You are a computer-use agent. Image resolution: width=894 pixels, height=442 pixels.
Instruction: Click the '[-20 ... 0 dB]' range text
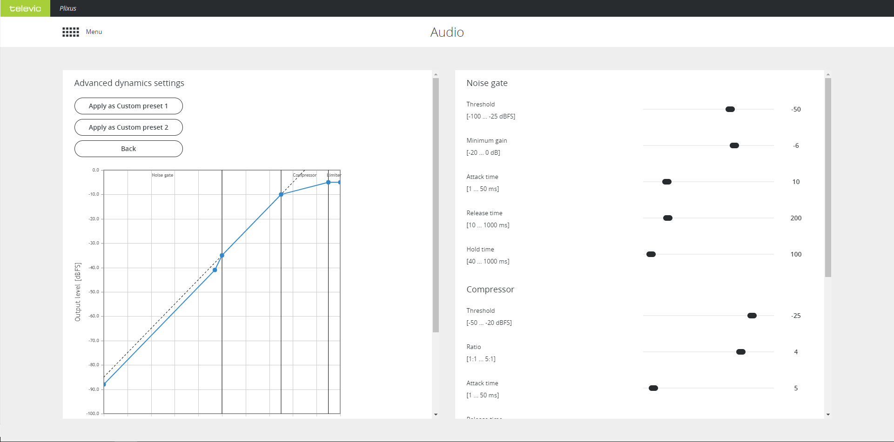pos(483,153)
